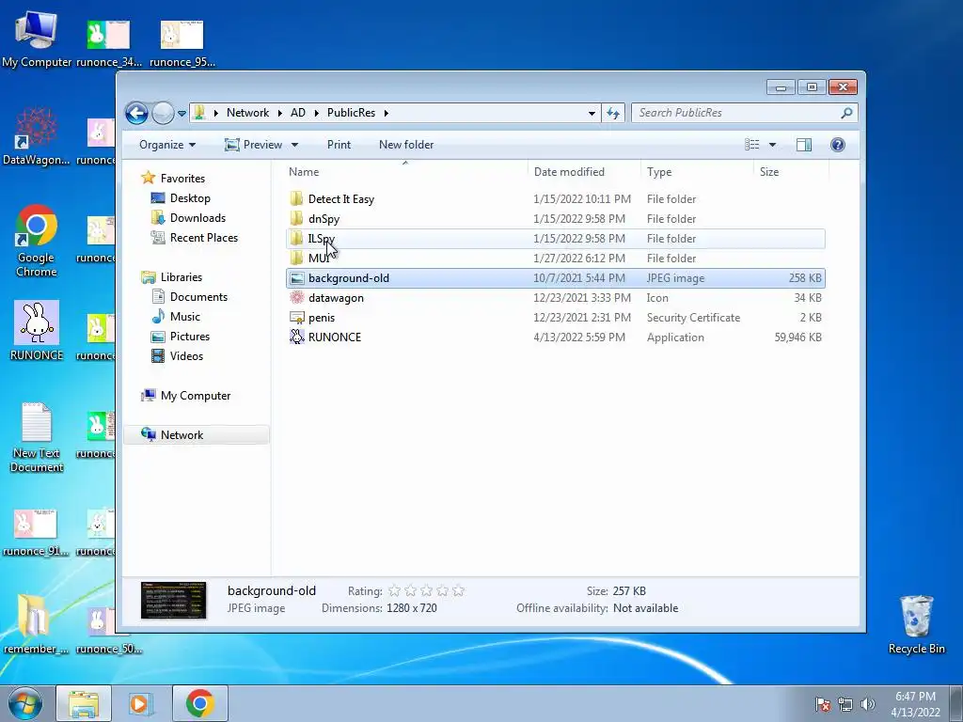Select the Detect It Easy folder
The height and width of the screenshot is (722, 963).
555,199
